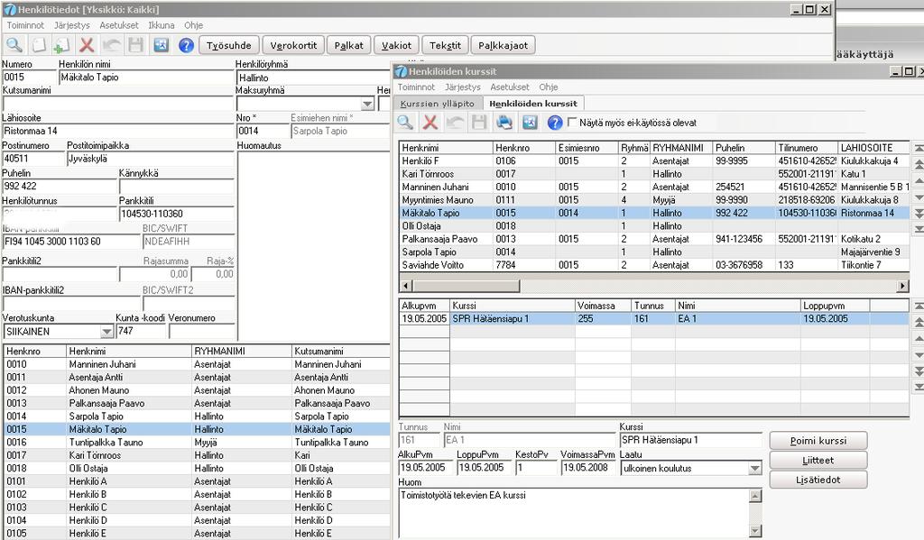The image size is (924, 540).
Task: Click the copy-record icon with green plus
Action: coord(61,45)
